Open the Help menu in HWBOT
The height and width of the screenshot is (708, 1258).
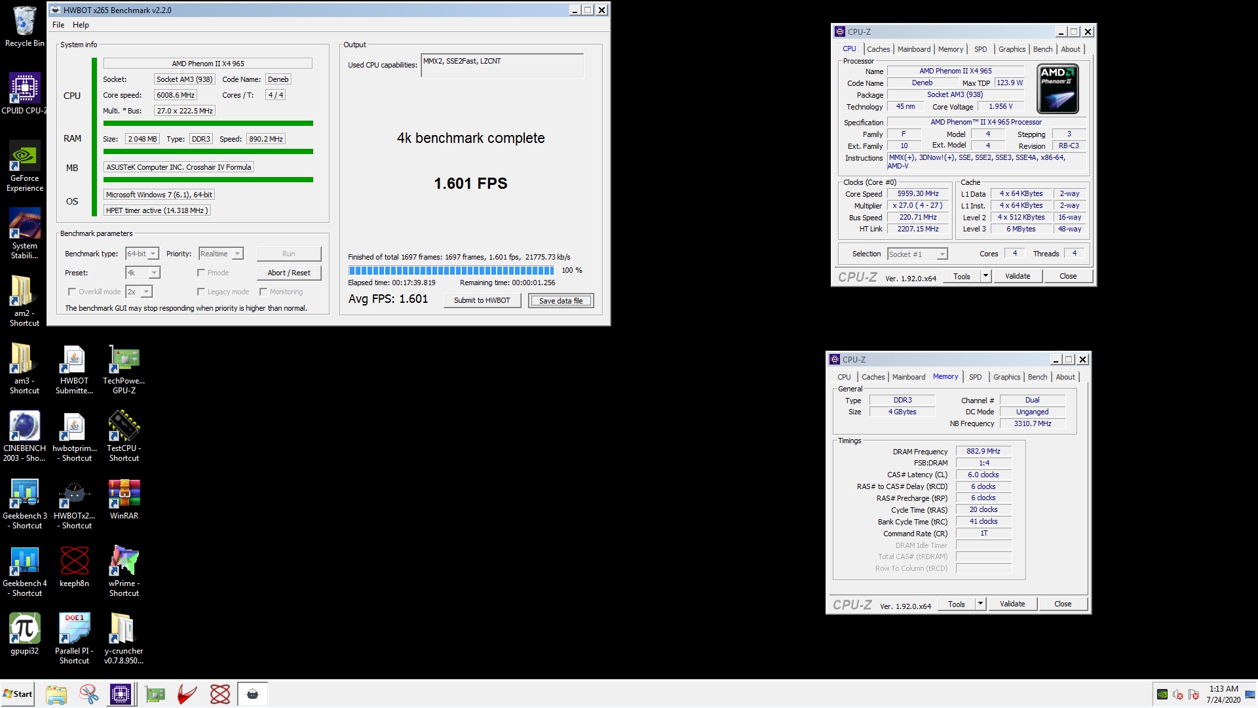(81, 25)
